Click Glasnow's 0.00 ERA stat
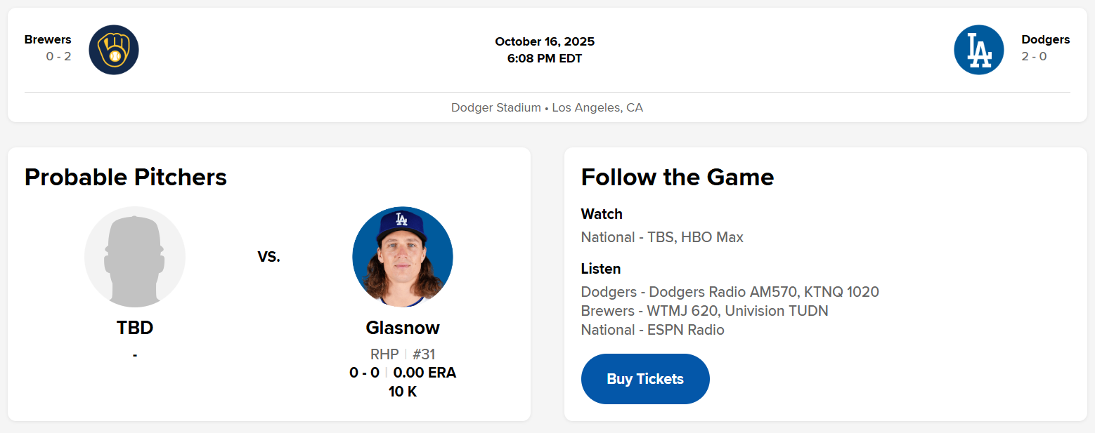This screenshot has height=433, width=1095. (x=425, y=373)
